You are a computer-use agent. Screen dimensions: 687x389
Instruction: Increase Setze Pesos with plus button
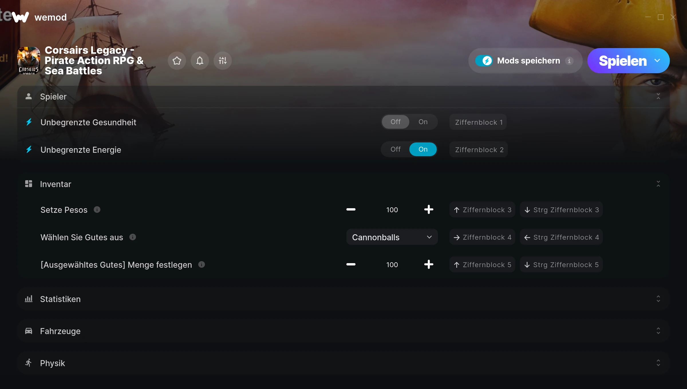point(429,210)
